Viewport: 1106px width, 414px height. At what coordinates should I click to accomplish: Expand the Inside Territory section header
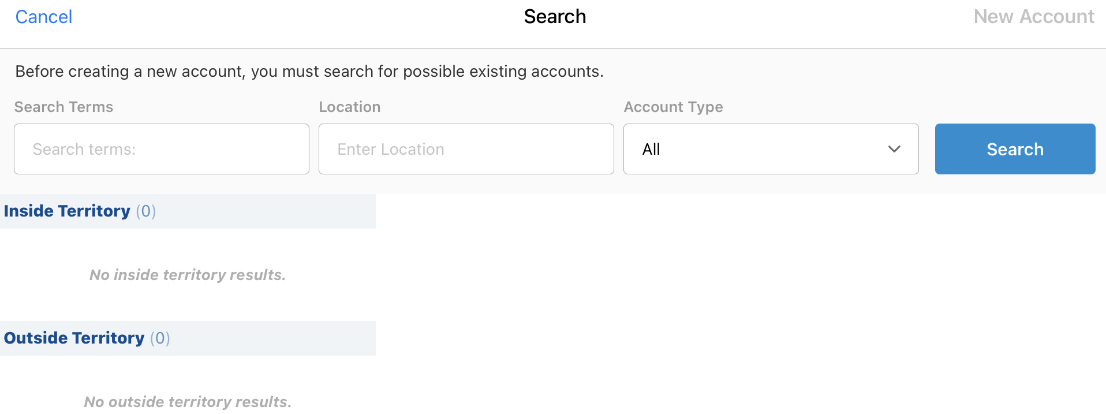[67, 211]
